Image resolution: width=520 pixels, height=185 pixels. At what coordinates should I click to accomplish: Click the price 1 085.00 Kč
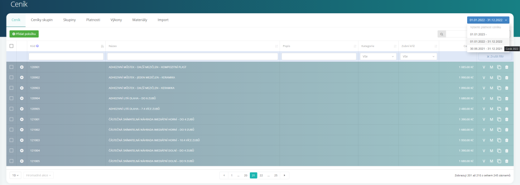[x=466, y=67]
